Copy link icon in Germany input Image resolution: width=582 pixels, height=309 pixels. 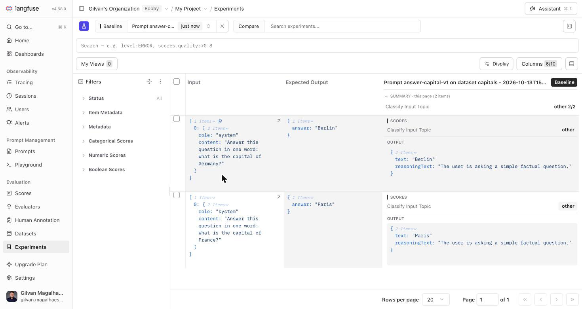220,121
